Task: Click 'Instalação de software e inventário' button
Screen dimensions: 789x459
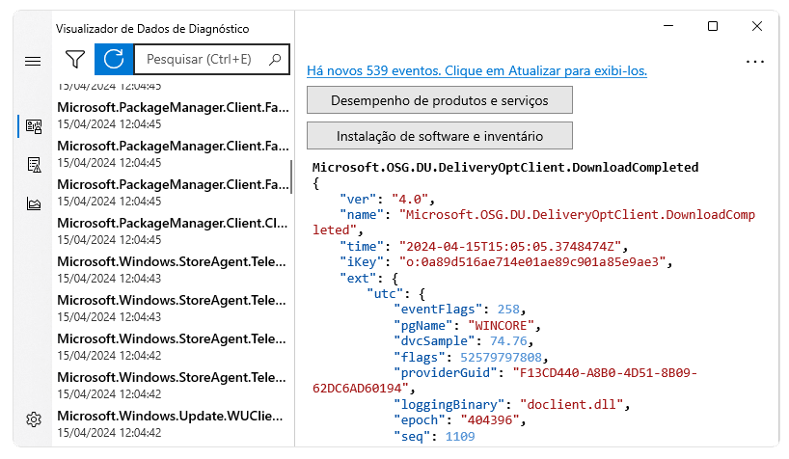Action: coord(439,136)
